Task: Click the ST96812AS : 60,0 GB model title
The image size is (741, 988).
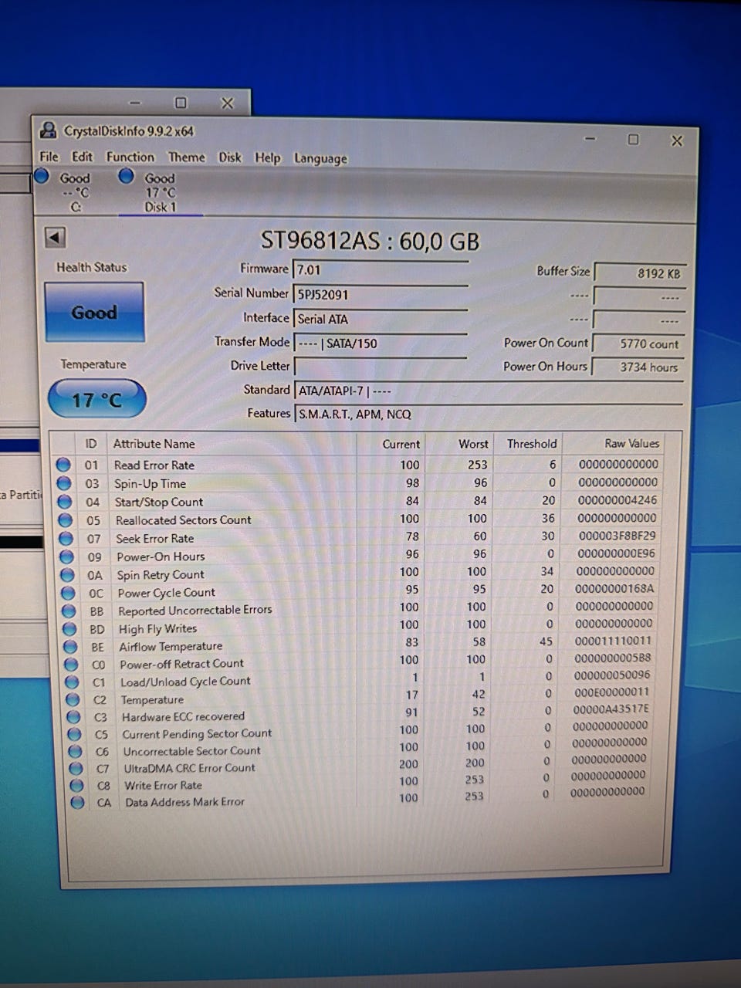Action: tap(370, 241)
